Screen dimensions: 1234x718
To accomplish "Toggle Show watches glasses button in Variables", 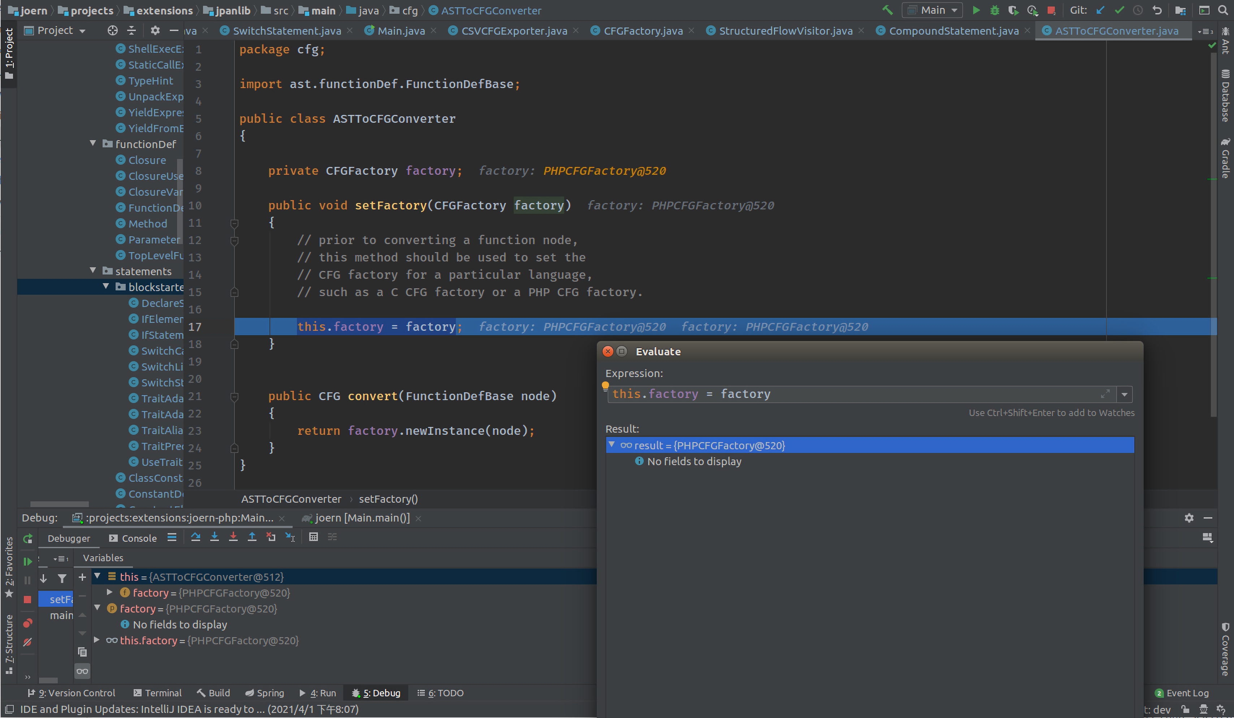I will 82,671.
